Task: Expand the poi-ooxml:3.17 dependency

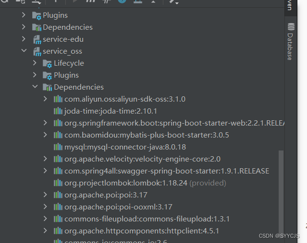Action: (x=45, y=207)
